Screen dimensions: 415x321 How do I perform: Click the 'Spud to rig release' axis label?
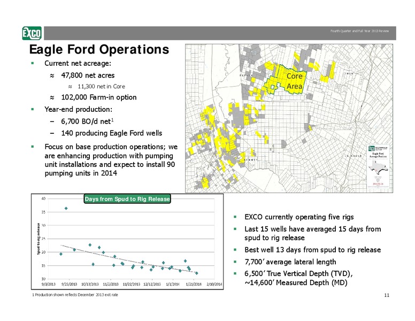point(39,239)
